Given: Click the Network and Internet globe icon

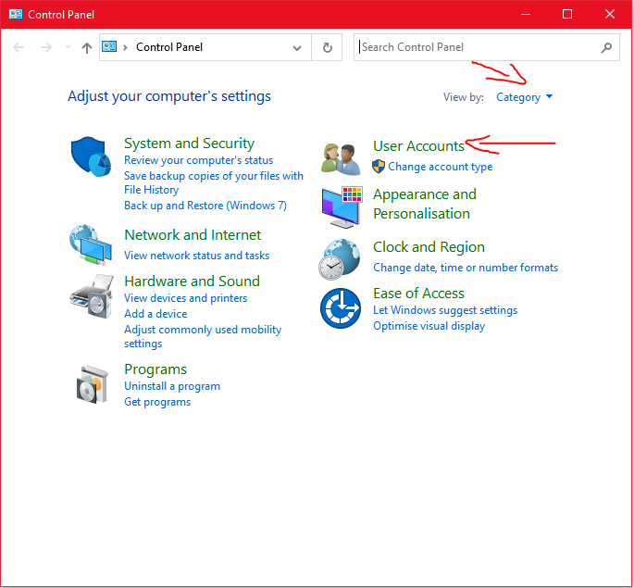Looking at the screenshot, I should coord(91,245).
